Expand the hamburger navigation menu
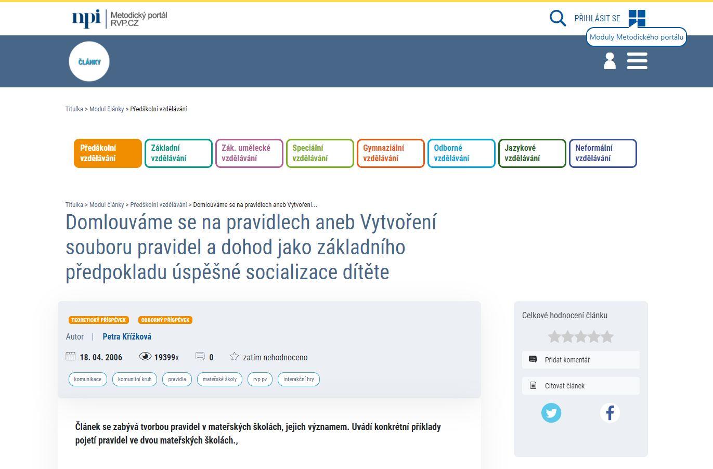Viewport: 713px width, 469px height. pos(637,61)
